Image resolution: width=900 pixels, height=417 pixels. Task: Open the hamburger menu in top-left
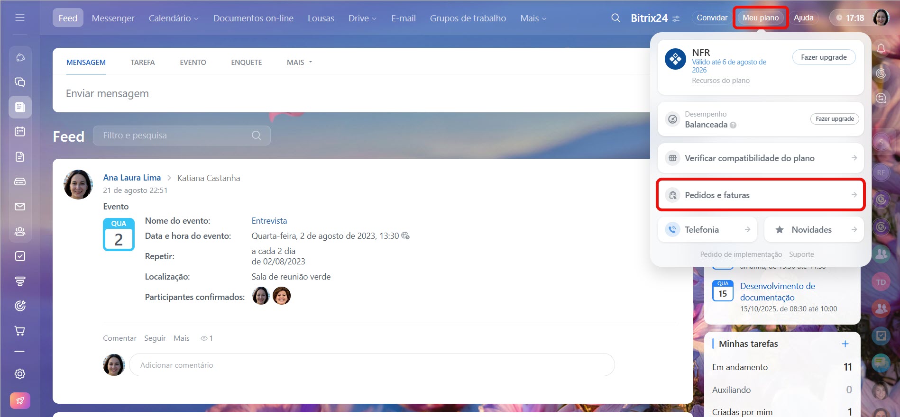tap(20, 18)
